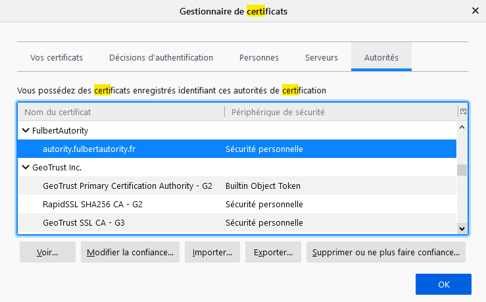Click the Modifier la confiance... button
Image resolution: width=486 pixels, height=302 pixels.
click(130, 252)
